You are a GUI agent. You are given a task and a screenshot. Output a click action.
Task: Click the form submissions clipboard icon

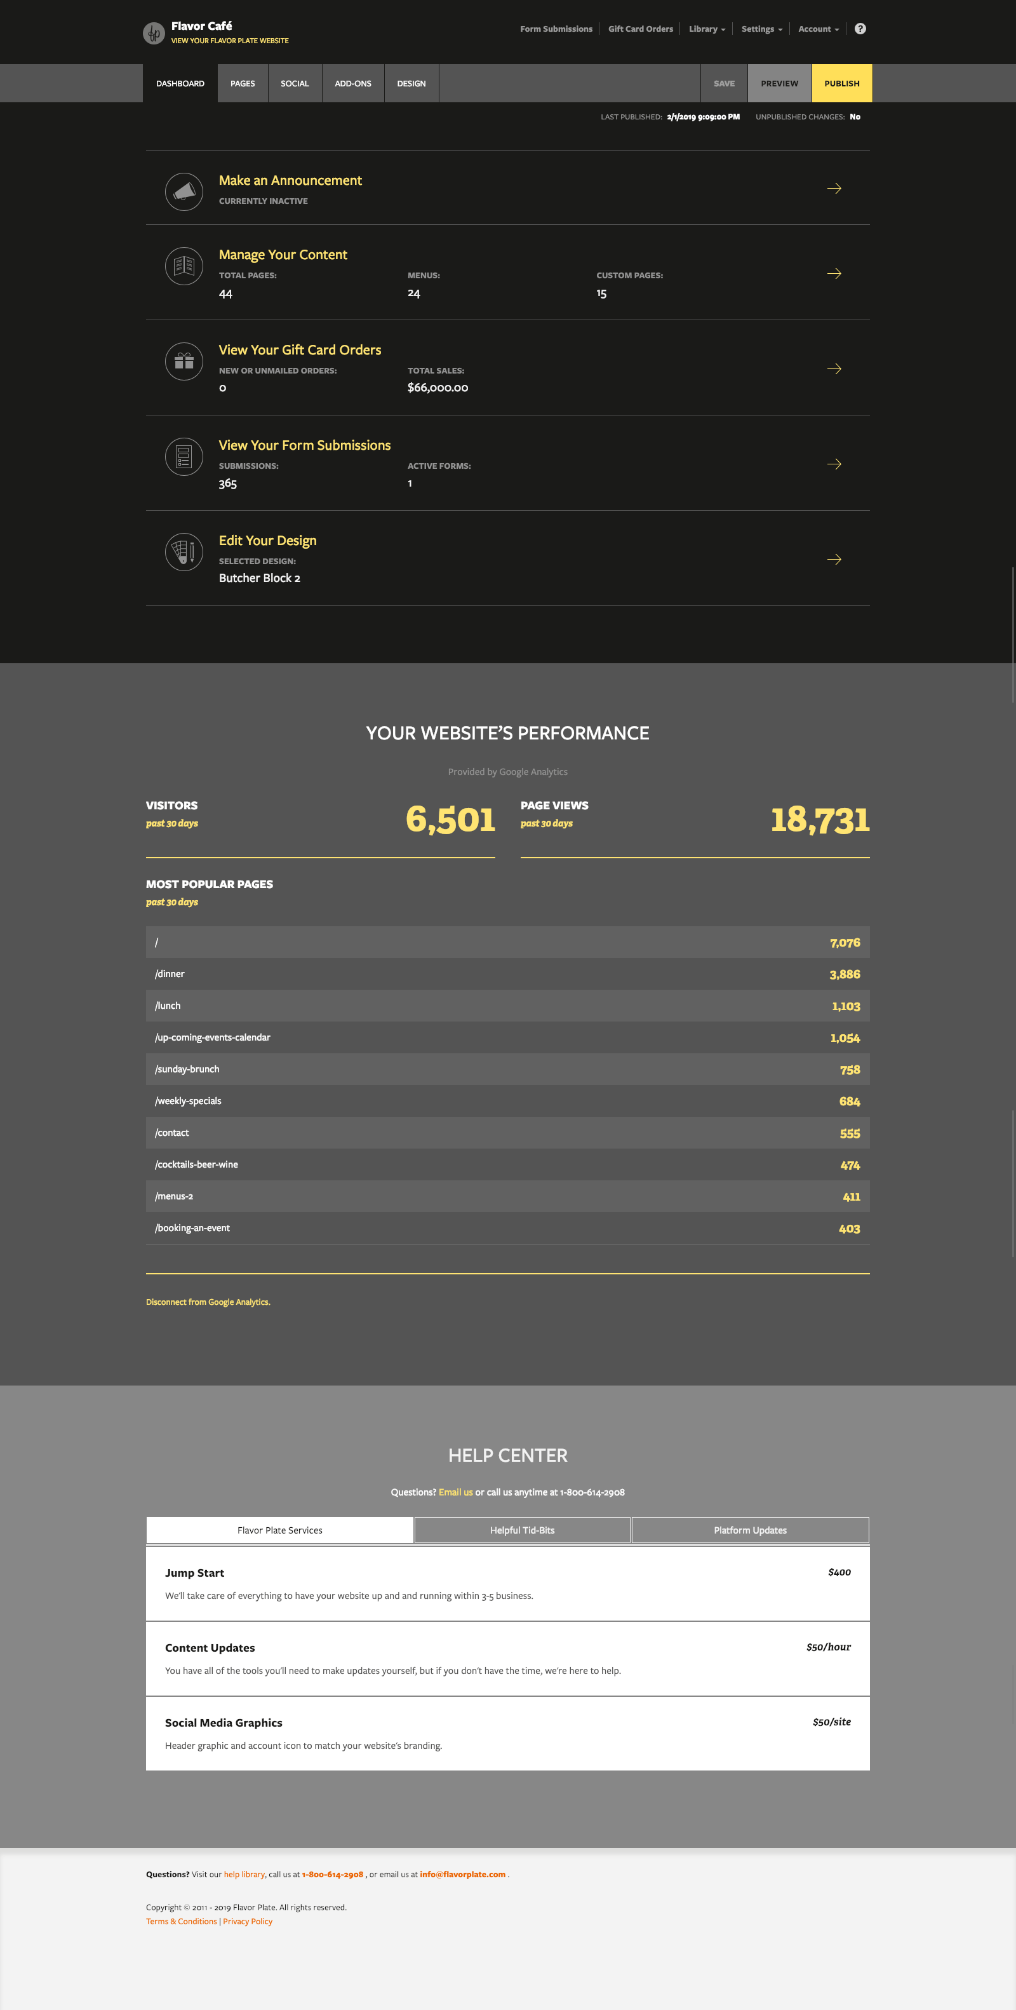point(184,457)
